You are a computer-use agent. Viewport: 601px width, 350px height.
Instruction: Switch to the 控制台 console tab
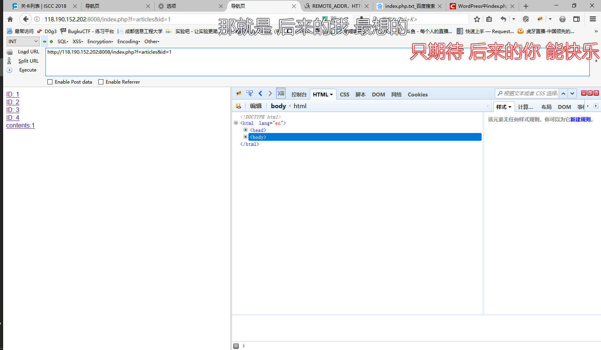[299, 94]
